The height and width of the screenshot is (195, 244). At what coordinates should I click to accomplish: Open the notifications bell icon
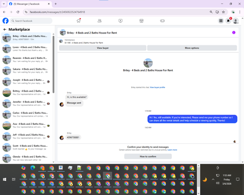pyautogui.click(x=228, y=21)
